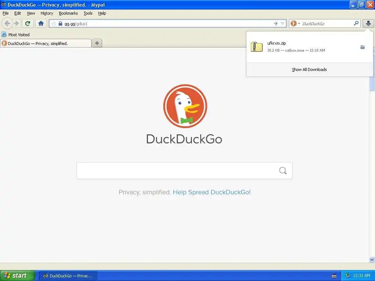
Task: Click the magnifier in toolbar search box
Action: click(356, 23)
